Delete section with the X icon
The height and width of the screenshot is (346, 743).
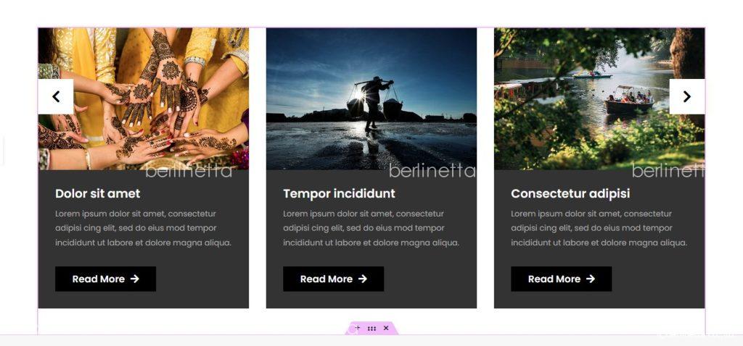pos(386,328)
